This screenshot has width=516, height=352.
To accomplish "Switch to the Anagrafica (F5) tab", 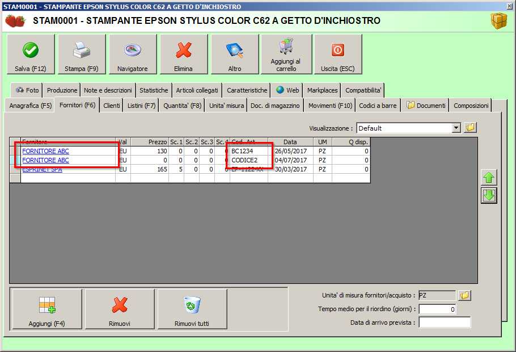I will tap(30, 106).
